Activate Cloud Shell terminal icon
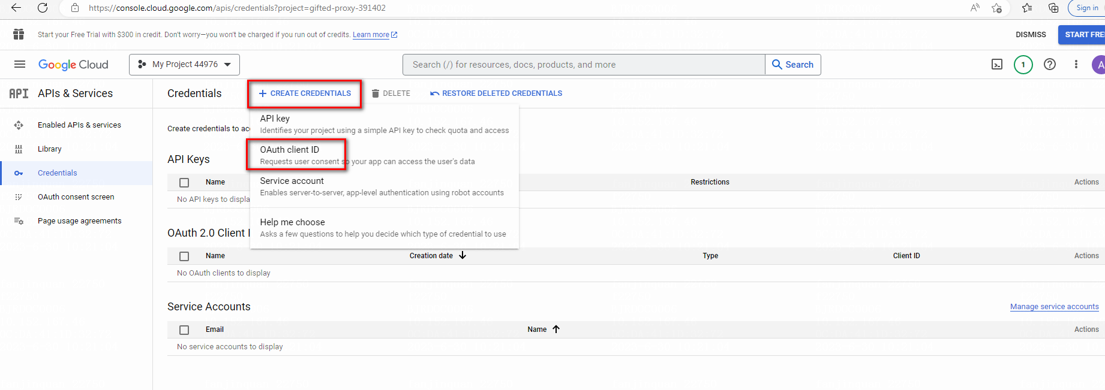Screen dimensions: 1105x390 997,64
